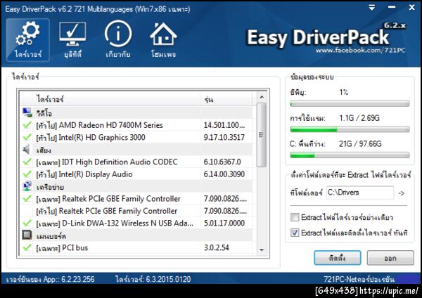
Task: Go to the Homepage tab with house icon
Action: pos(163,40)
